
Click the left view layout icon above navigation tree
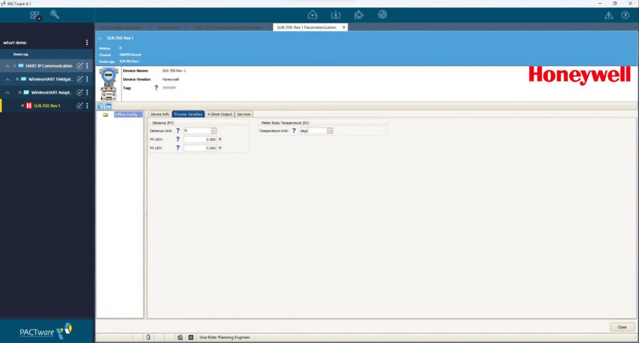tap(101, 106)
